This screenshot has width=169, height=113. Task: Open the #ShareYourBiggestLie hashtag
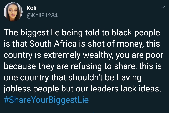(46, 100)
